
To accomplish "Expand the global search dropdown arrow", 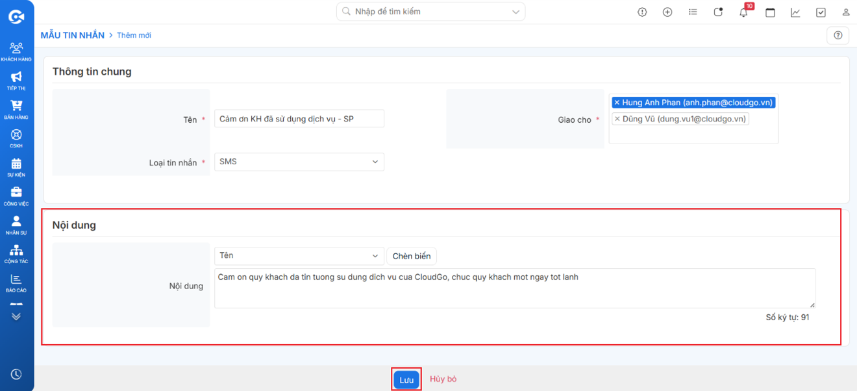I will click(516, 12).
